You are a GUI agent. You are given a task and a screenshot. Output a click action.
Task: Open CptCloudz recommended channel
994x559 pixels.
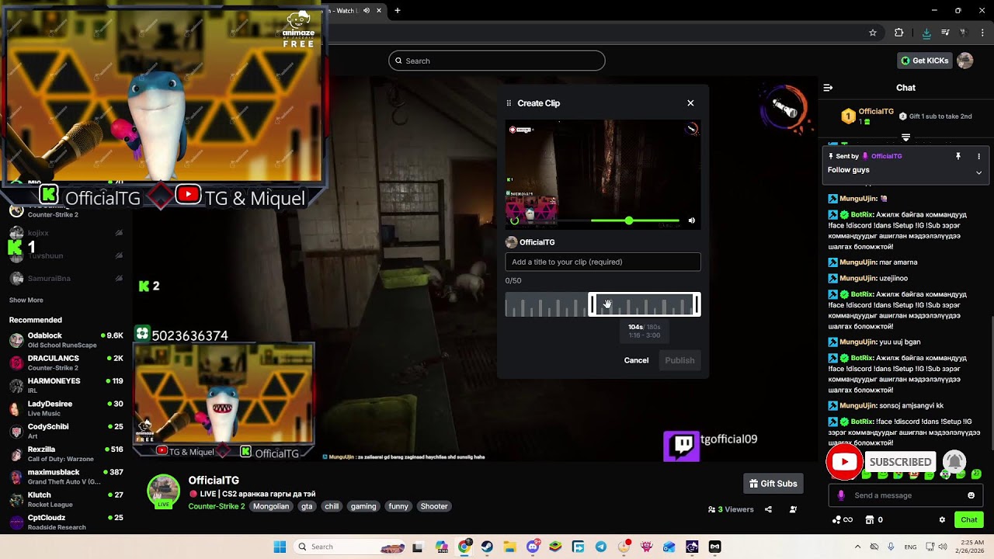(66, 522)
